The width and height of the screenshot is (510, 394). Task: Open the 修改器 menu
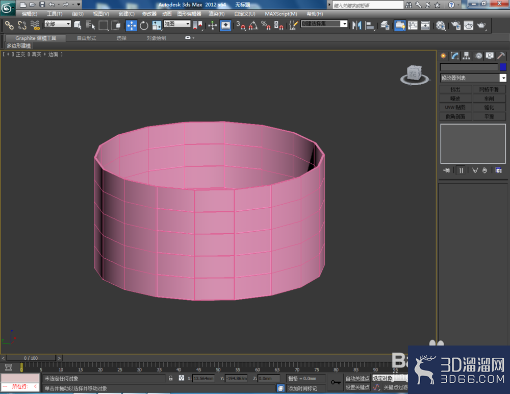pos(149,14)
